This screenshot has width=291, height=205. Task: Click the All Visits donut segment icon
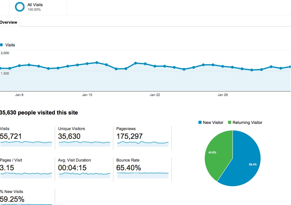click(20, 7)
